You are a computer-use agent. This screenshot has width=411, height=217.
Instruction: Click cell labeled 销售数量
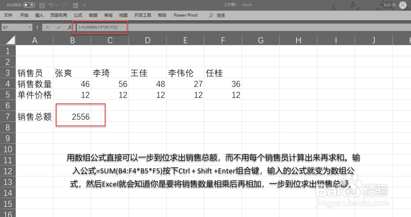[x=35, y=84]
